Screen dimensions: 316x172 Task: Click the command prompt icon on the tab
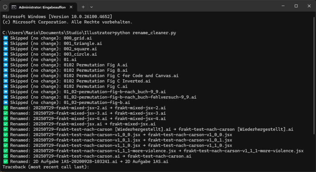(14, 7)
